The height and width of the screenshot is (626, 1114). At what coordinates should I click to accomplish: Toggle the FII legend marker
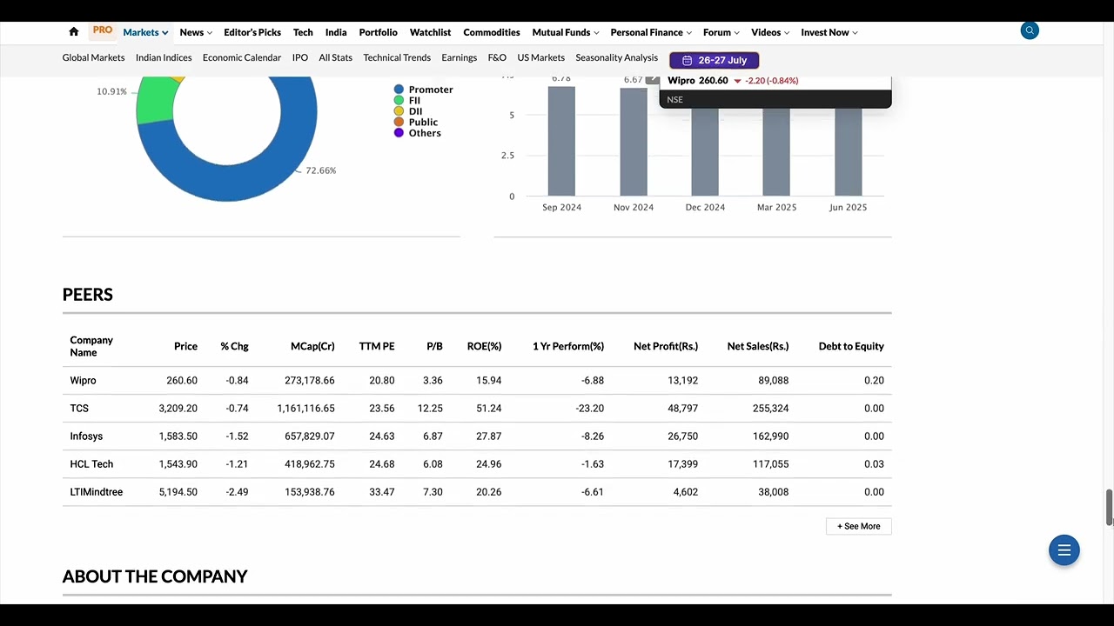399,101
